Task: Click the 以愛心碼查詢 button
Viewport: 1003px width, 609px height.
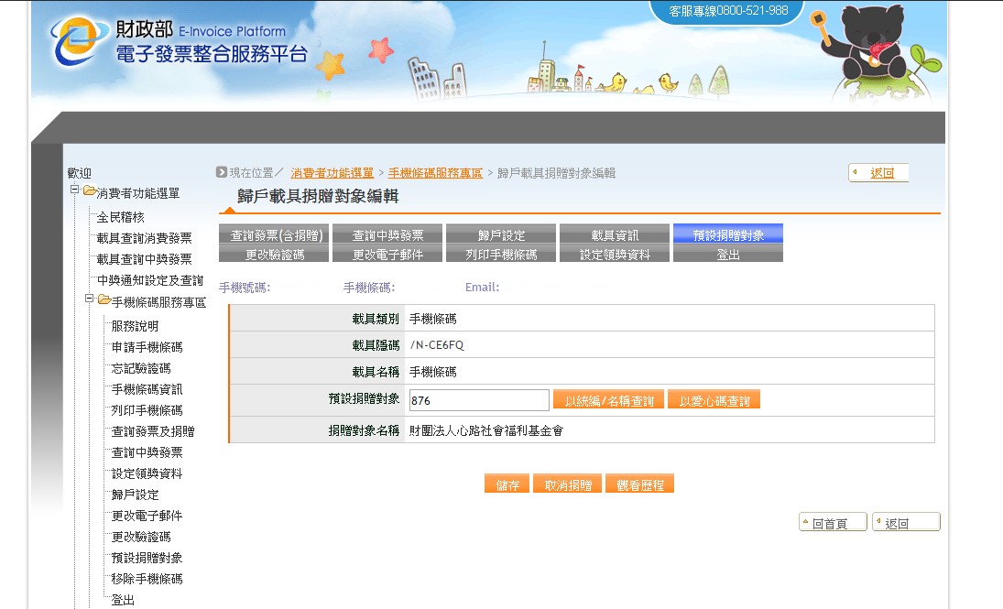Action: (714, 400)
